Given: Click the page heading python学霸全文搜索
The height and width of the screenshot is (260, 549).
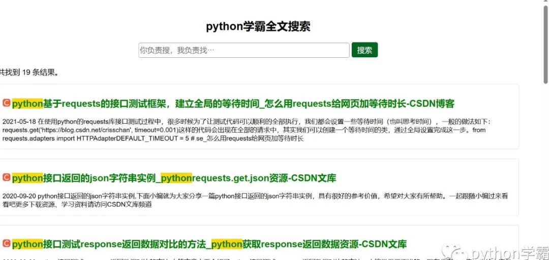Looking at the screenshot, I should (x=258, y=26).
